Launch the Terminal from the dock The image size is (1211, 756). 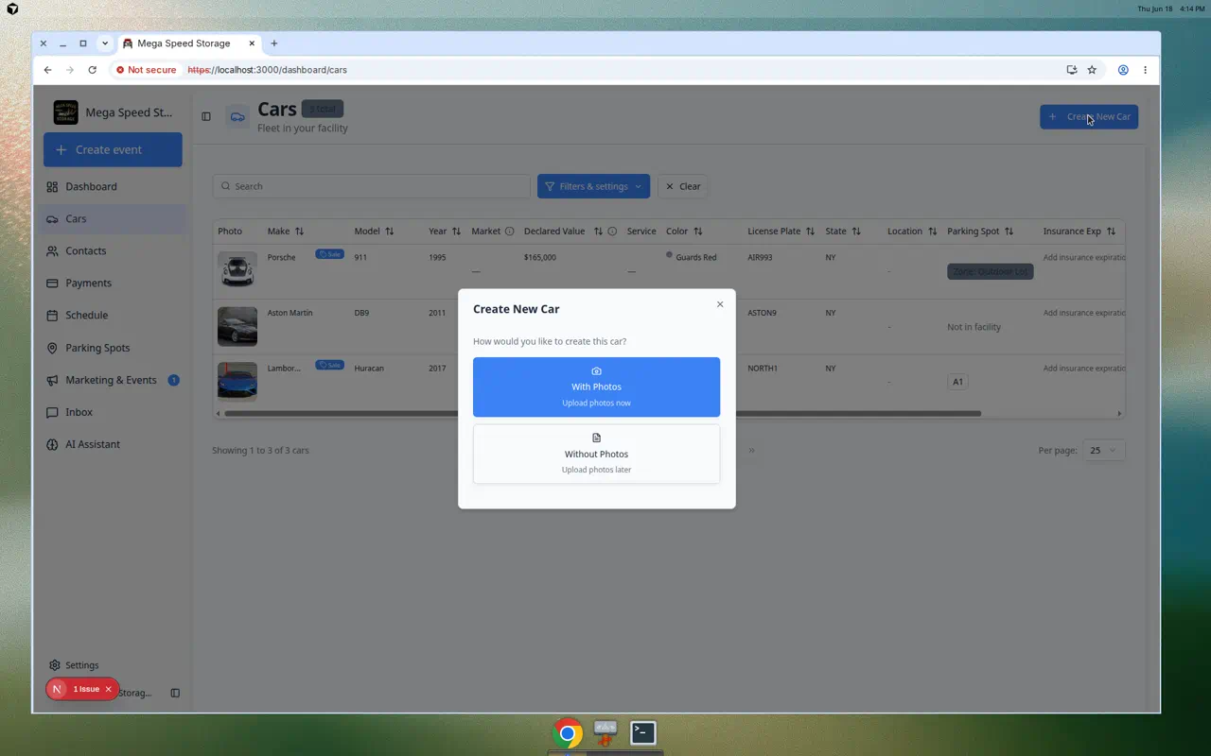pyautogui.click(x=643, y=732)
